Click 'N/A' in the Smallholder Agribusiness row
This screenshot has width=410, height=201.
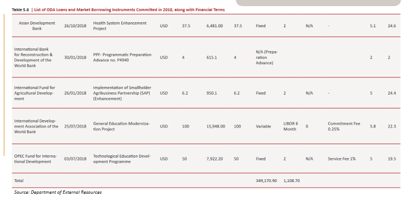click(309, 93)
